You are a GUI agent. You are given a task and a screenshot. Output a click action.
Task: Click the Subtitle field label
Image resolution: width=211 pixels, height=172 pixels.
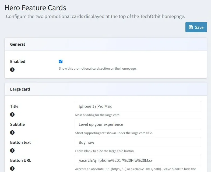pos(17,124)
